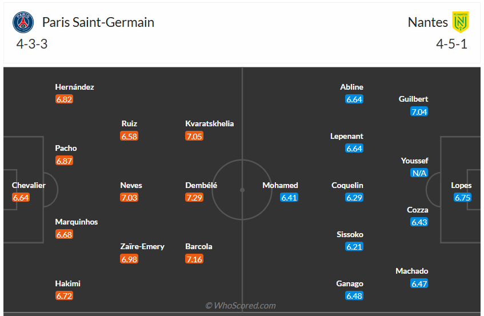This screenshot has height=316, width=484.
Task: Click Kvaratskhelia's 7.05 rating badge
Action: 194,136
